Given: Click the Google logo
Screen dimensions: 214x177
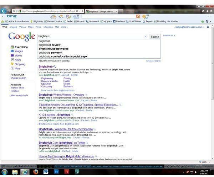Looking at the screenshot, I should pos(21,37).
